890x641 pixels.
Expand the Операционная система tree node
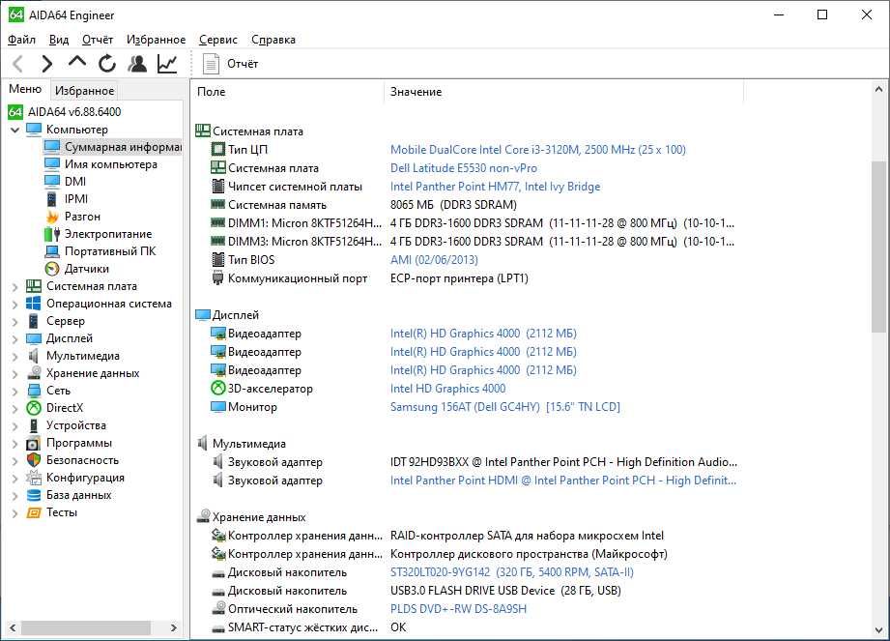(15, 305)
